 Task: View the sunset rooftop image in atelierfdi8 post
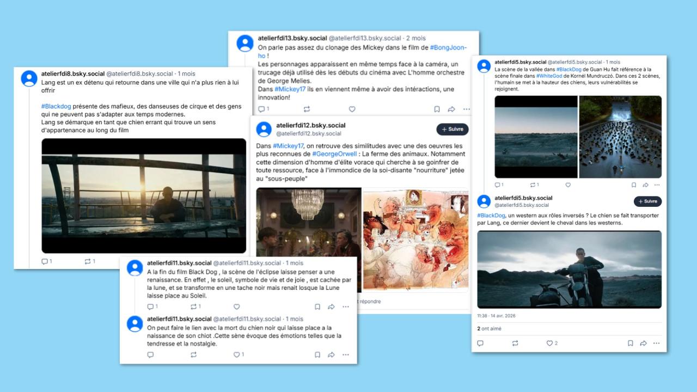point(144,196)
